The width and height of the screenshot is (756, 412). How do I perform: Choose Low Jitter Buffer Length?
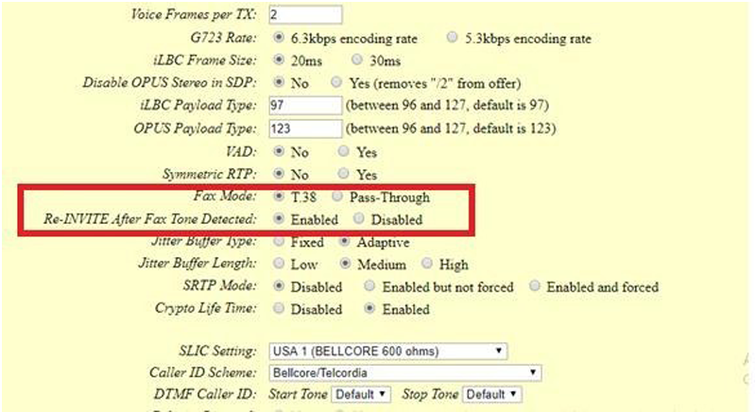(x=278, y=265)
